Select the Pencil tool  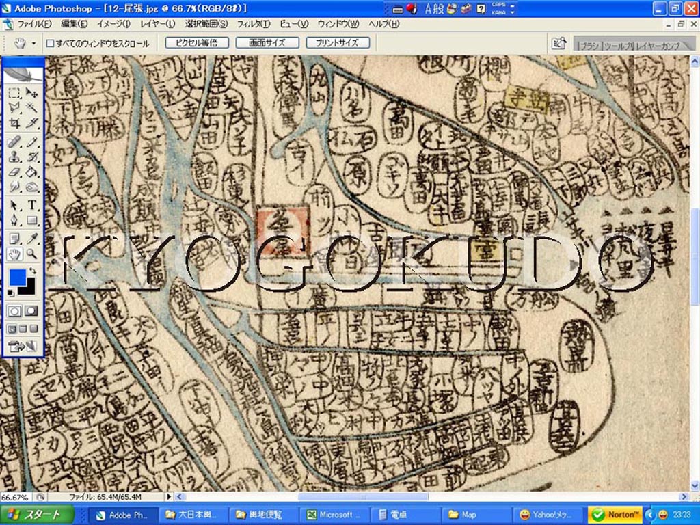pos(31,142)
